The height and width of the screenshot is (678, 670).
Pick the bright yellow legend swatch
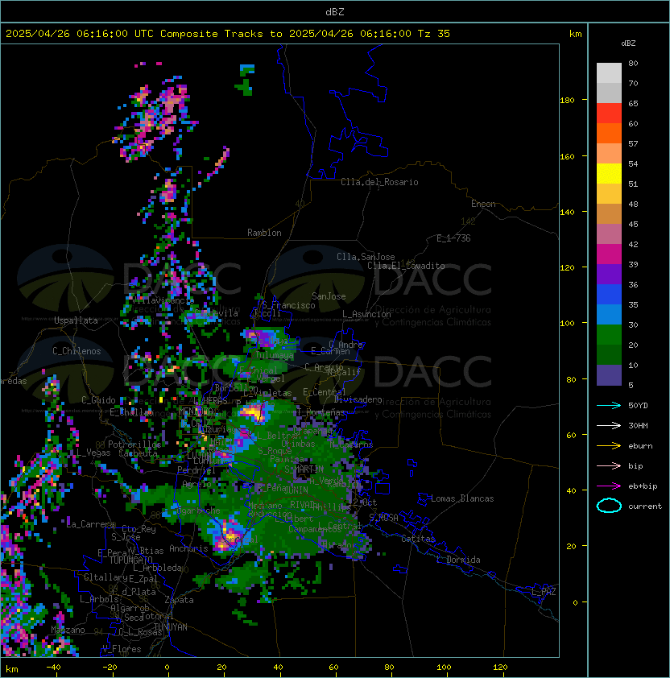[609, 174]
